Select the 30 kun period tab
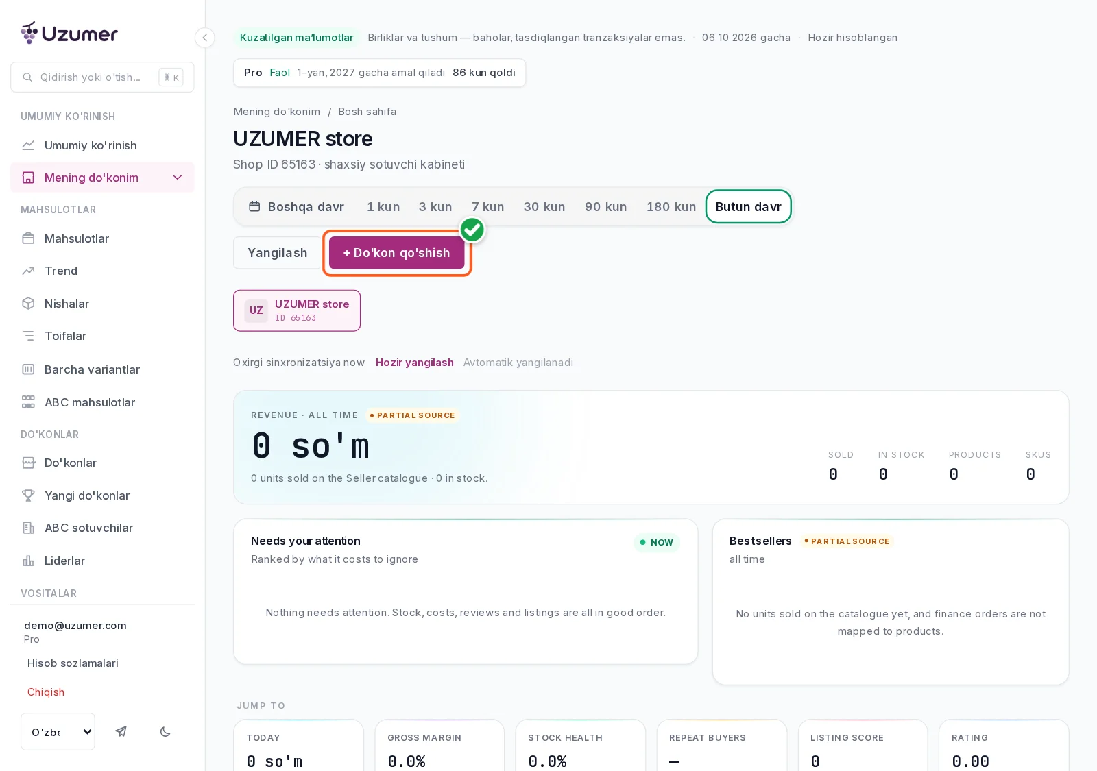The height and width of the screenshot is (771, 1097). click(x=544, y=207)
